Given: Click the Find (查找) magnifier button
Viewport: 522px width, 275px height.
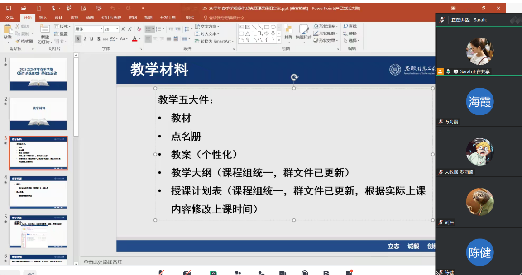Looking at the screenshot, I should [x=350, y=26].
